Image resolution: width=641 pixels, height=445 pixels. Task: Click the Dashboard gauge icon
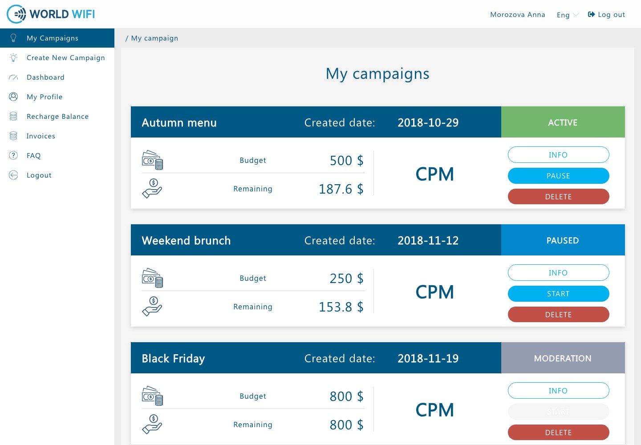coord(13,77)
